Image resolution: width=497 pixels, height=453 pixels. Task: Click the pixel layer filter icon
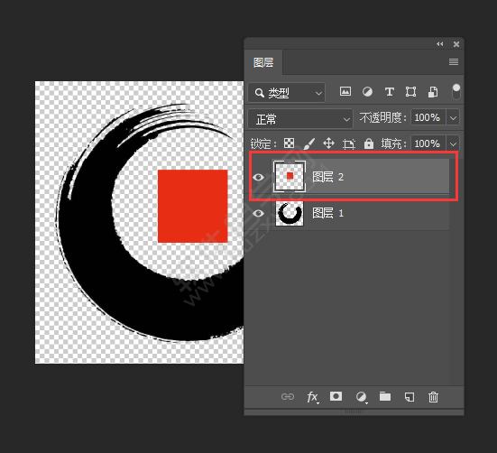coord(345,92)
